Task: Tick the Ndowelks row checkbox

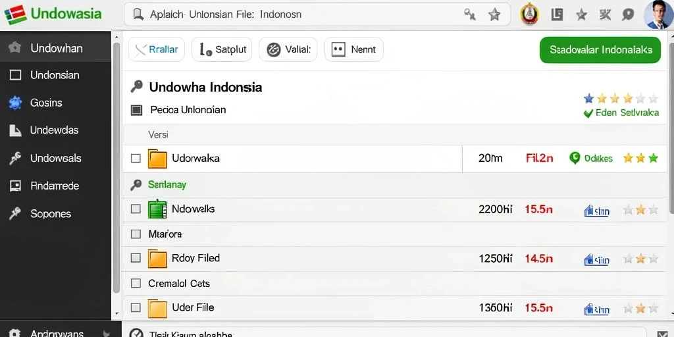Action: [136, 209]
